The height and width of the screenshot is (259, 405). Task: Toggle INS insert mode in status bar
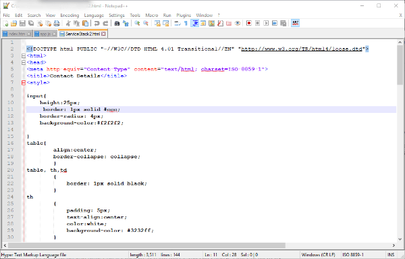391,255
